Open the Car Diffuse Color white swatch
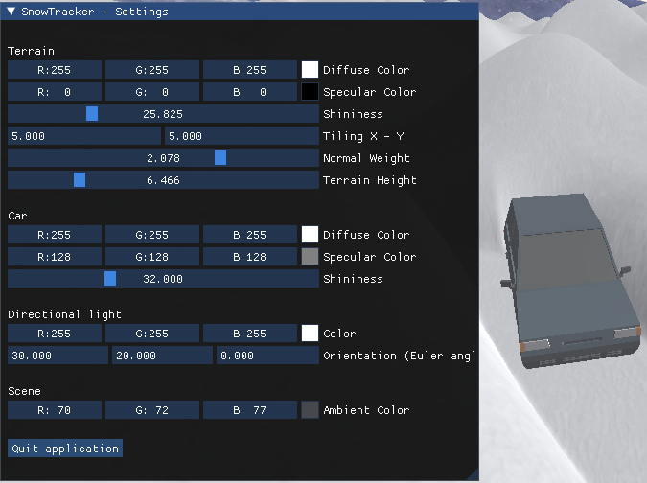The image size is (647, 483). [x=310, y=235]
